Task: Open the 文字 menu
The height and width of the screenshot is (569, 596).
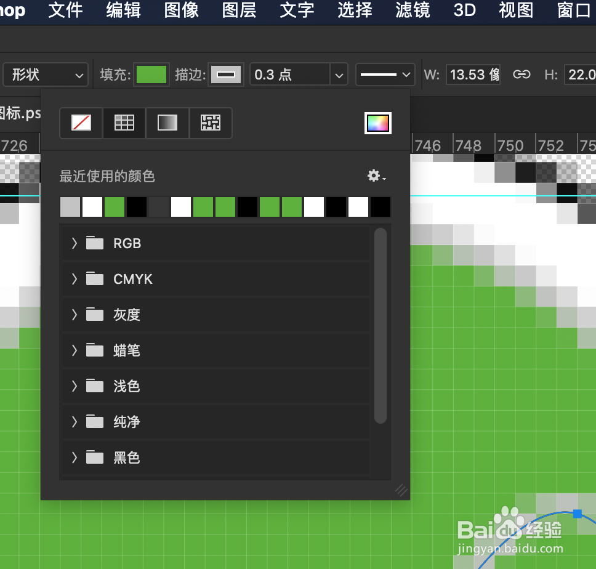Action: pyautogui.click(x=297, y=10)
